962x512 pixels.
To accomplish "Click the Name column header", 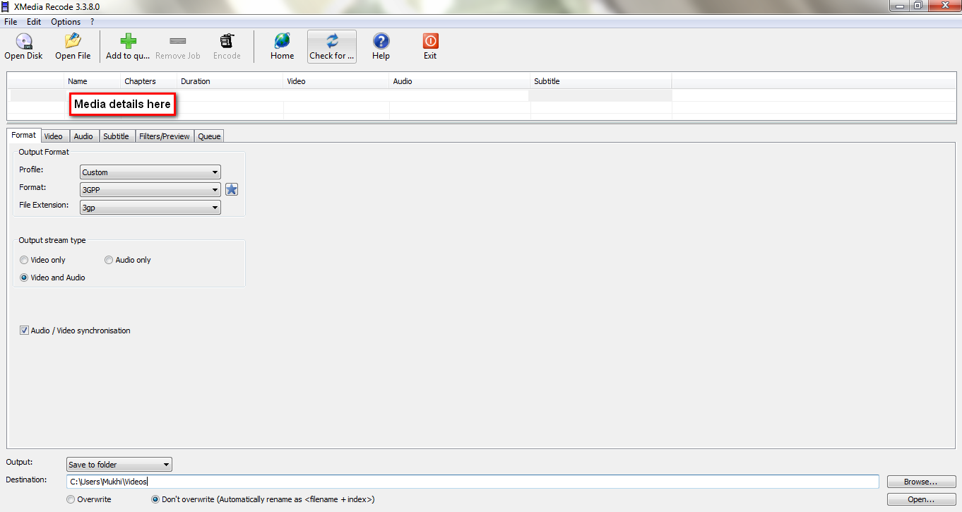I will pyautogui.click(x=93, y=81).
